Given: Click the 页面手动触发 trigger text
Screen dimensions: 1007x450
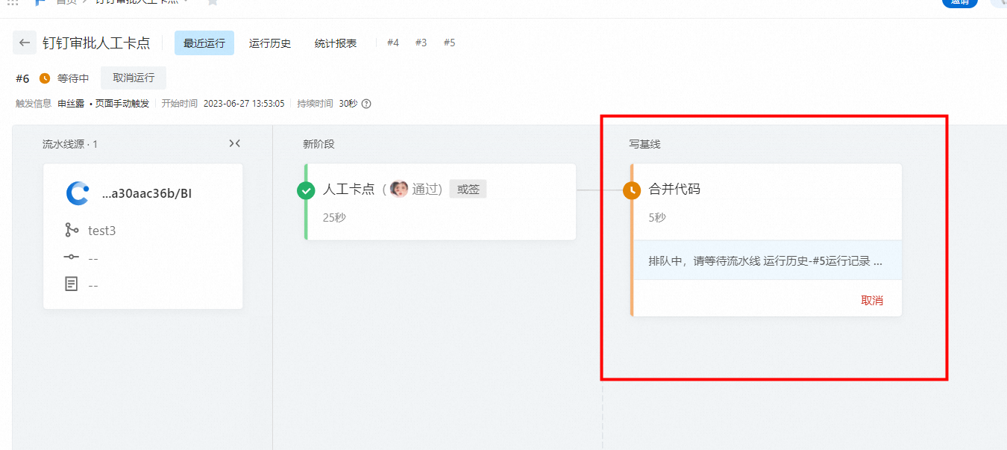Looking at the screenshot, I should click(x=122, y=104).
